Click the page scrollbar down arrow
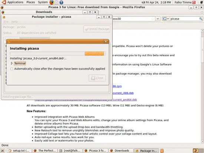This screenshot has height=153, width=204. coord(202,142)
